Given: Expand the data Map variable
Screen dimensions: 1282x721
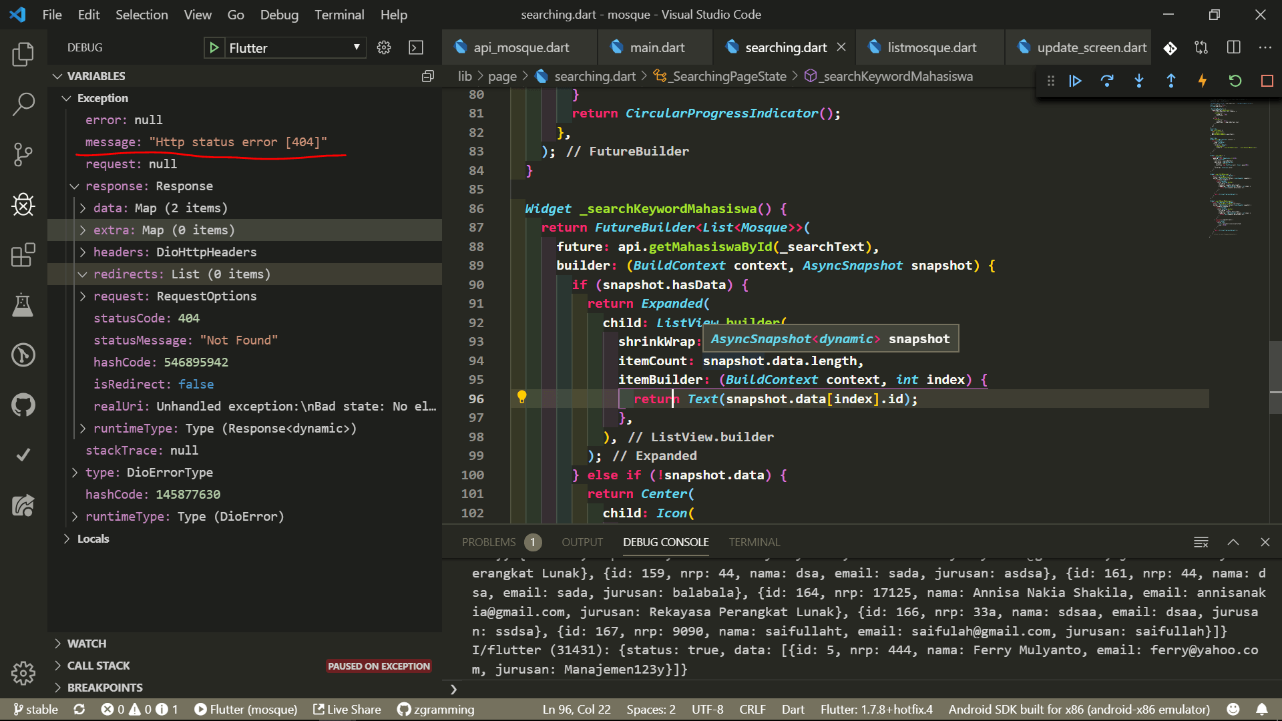Looking at the screenshot, I should (83, 208).
